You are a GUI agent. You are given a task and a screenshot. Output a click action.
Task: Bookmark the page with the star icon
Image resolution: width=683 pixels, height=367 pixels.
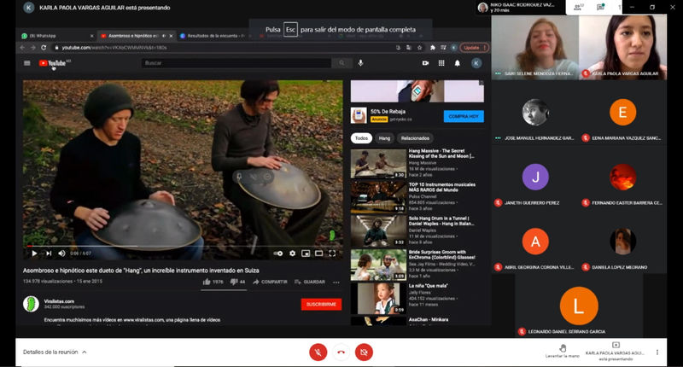(420, 48)
